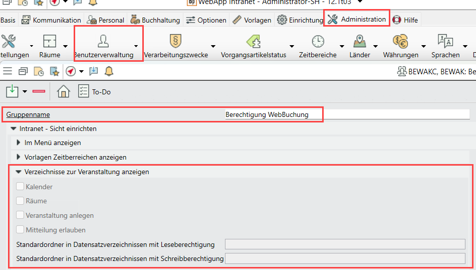Click the home icon in toolbar
Image resolution: width=476 pixels, height=270 pixels.
63,92
